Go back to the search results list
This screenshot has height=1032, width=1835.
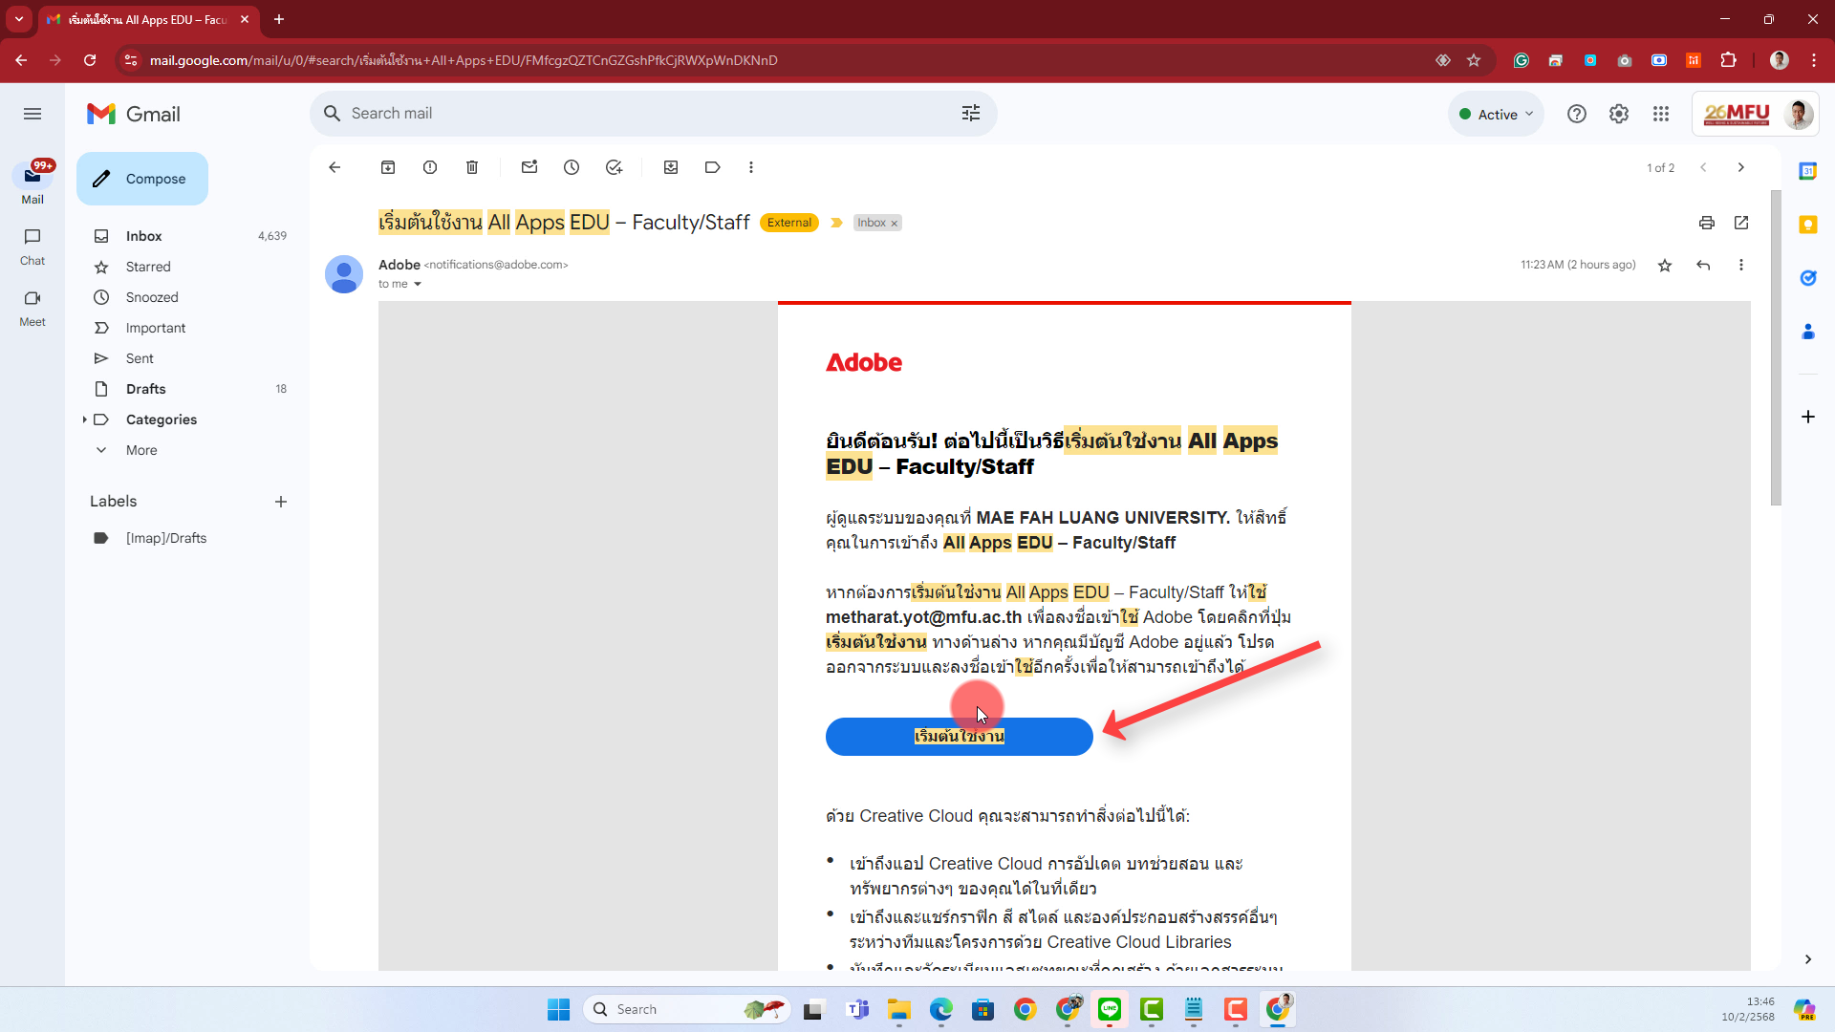[335, 167]
